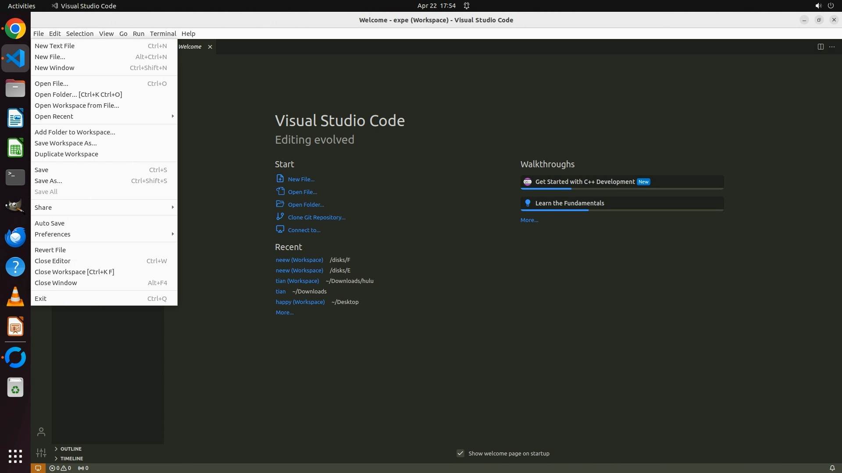Expand the OUTLINE section
This screenshot has height=473, width=842.
click(71, 449)
